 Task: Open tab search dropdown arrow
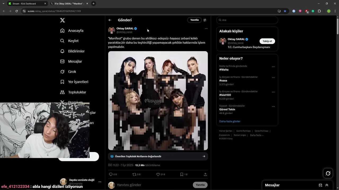pos(3,4)
